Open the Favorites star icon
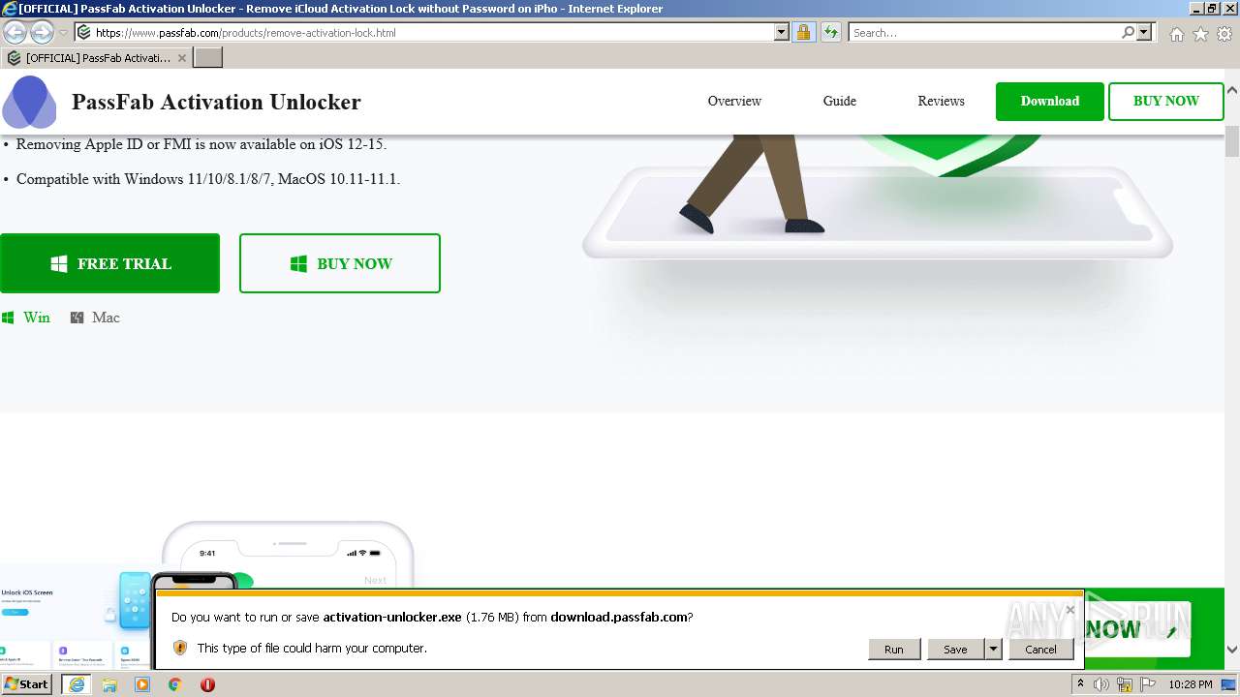 pos(1200,34)
